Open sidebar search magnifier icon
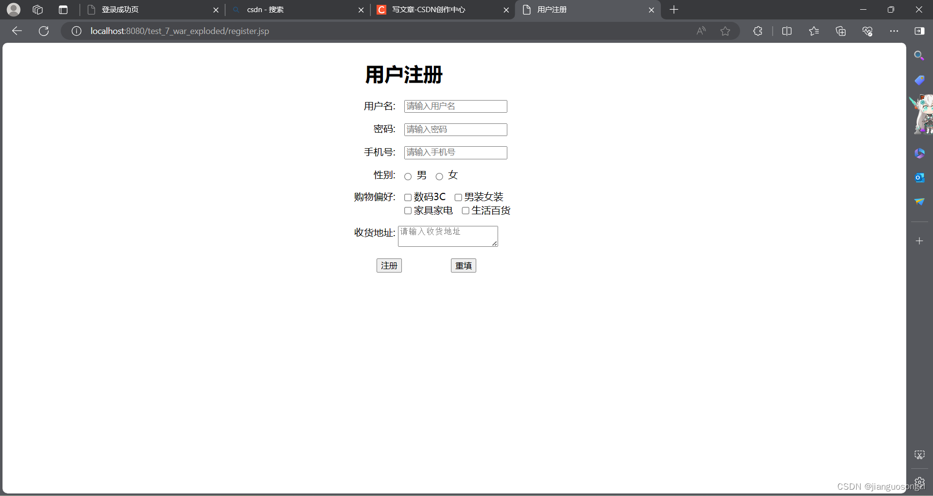The image size is (933, 496). [919, 55]
